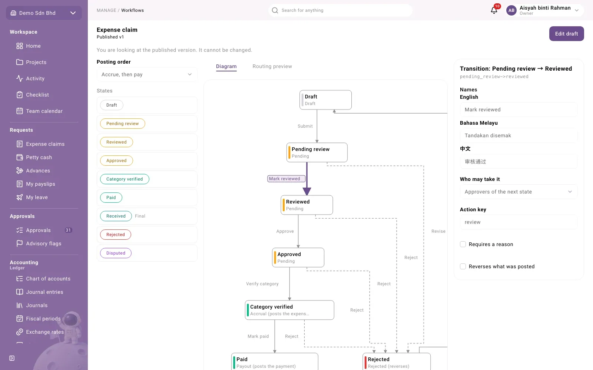Open the Aisyah binti Rahman user menu
The width and height of the screenshot is (593, 370).
[544, 10]
